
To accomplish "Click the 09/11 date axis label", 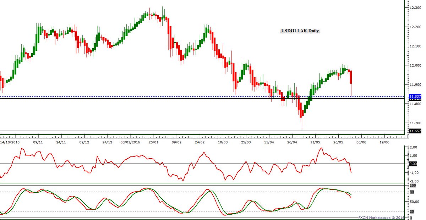I will [38, 142].
